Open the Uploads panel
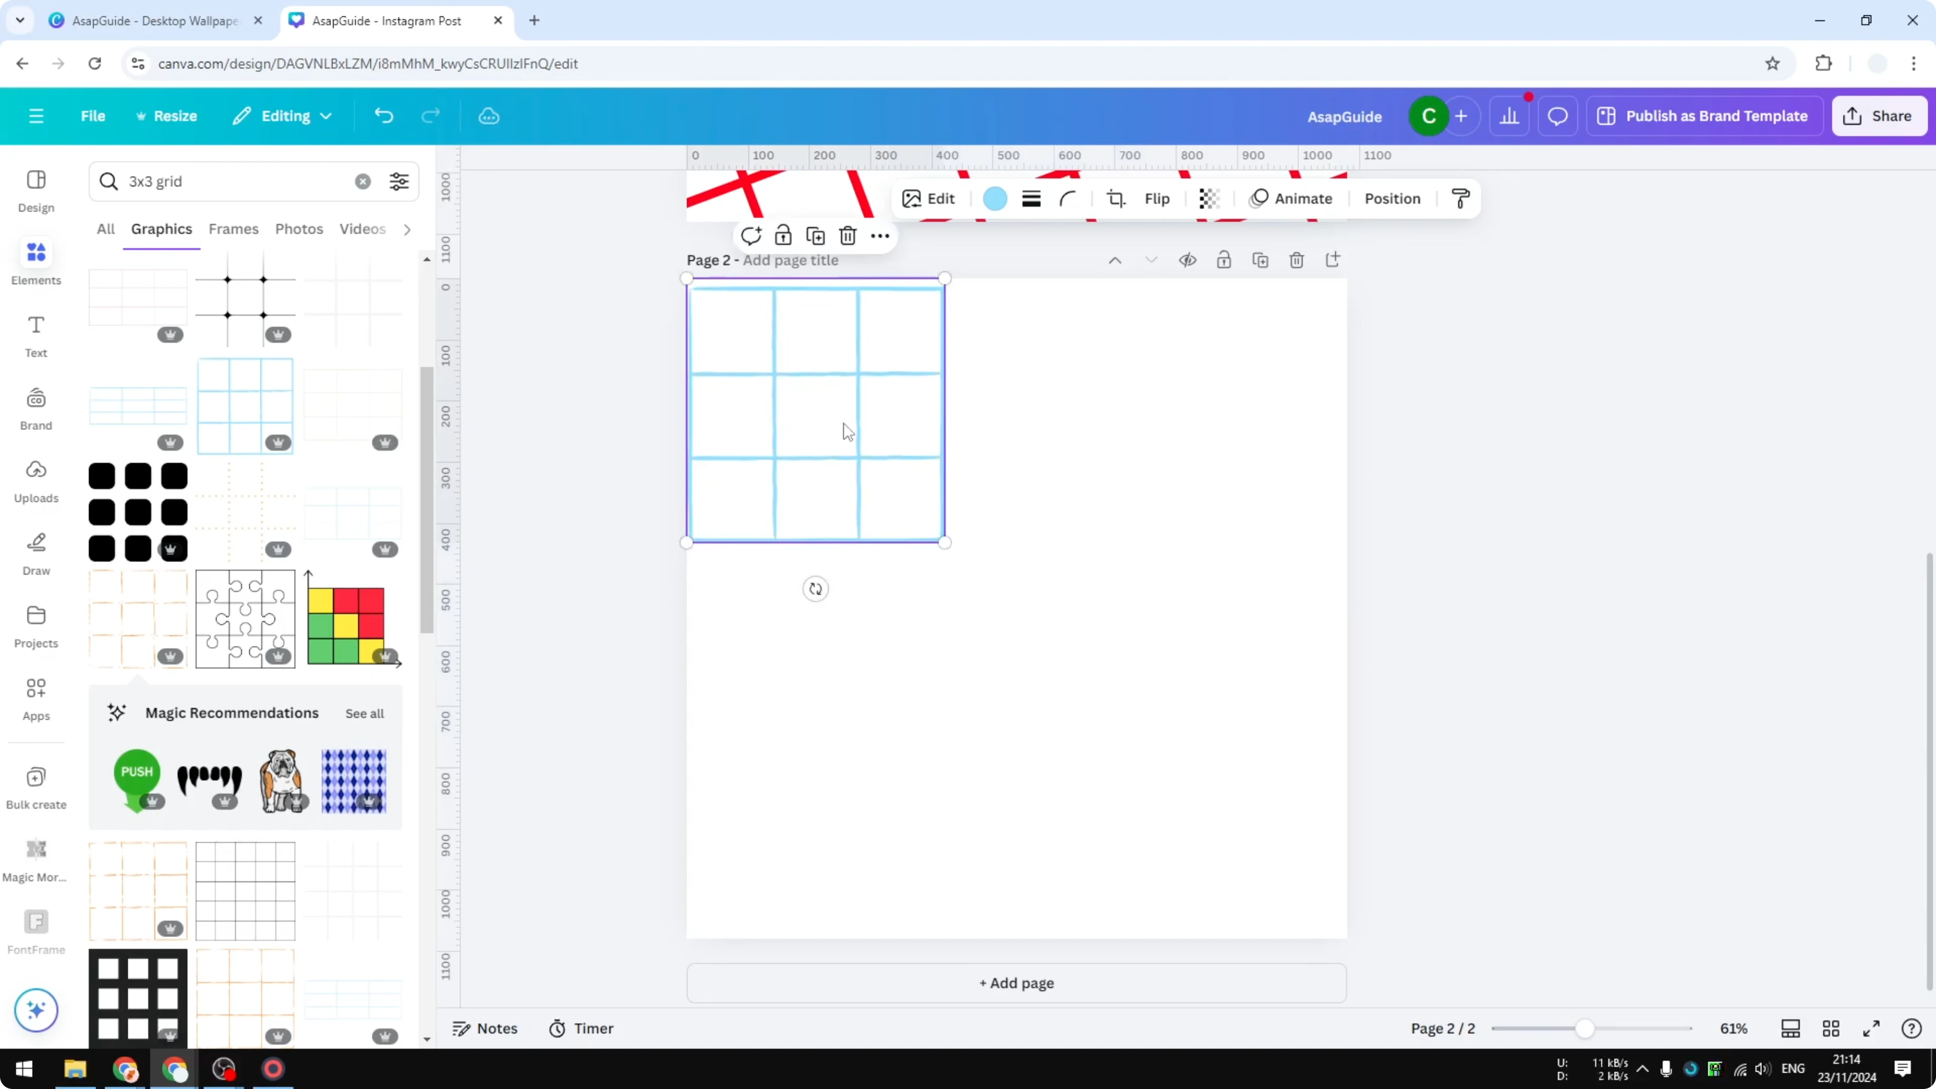1936x1089 pixels. pyautogui.click(x=35, y=481)
